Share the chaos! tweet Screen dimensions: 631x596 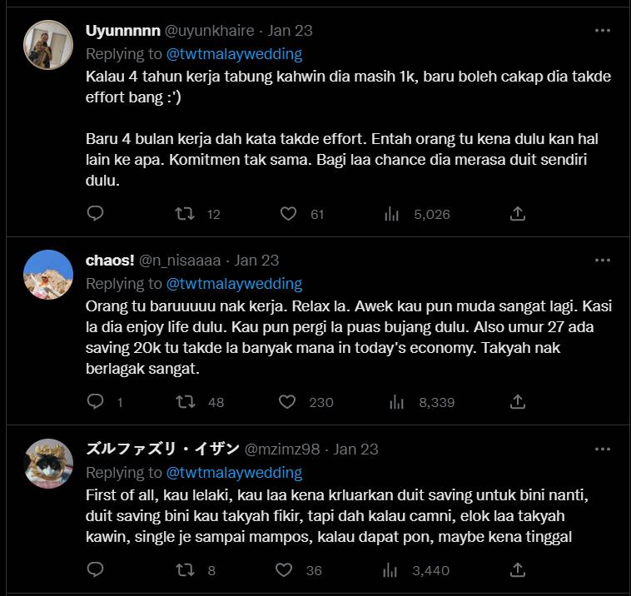(x=517, y=402)
